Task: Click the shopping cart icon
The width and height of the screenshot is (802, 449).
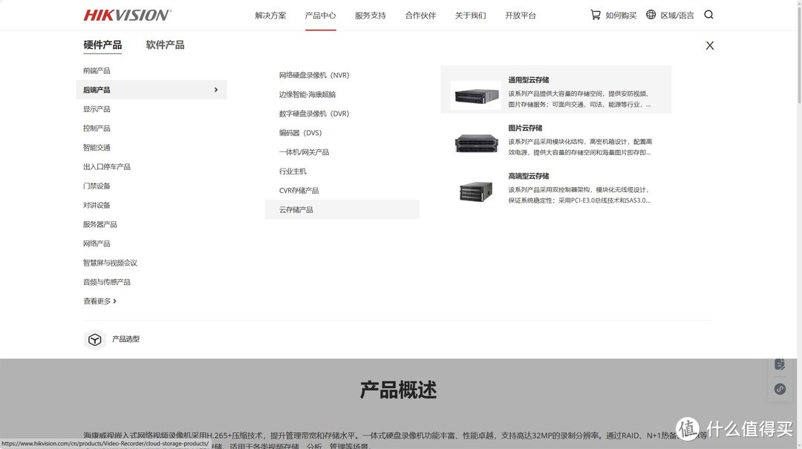Action: click(x=596, y=15)
